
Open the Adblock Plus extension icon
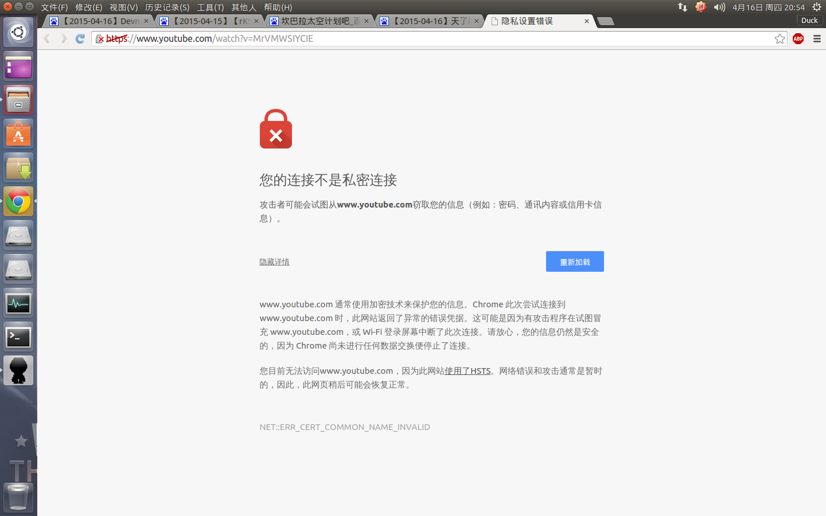(798, 38)
